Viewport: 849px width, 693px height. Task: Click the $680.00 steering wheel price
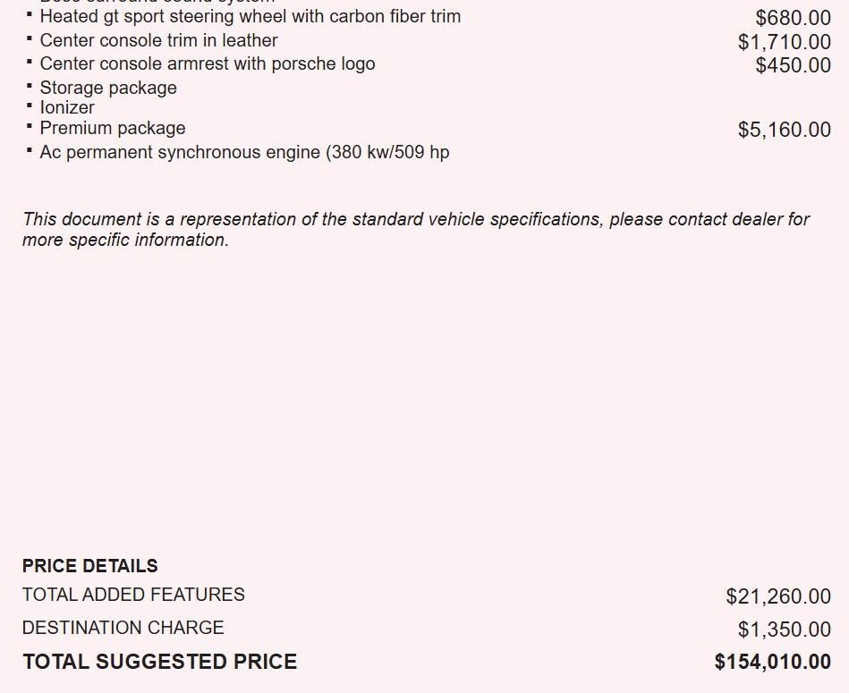click(793, 18)
